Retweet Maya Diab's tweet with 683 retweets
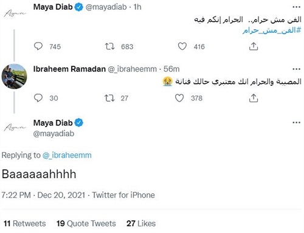304x233 pixels. pos(109,46)
